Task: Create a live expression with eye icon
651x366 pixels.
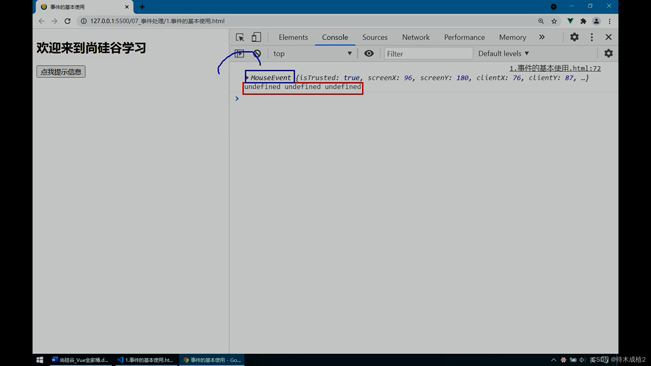Action: pos(369,54)
